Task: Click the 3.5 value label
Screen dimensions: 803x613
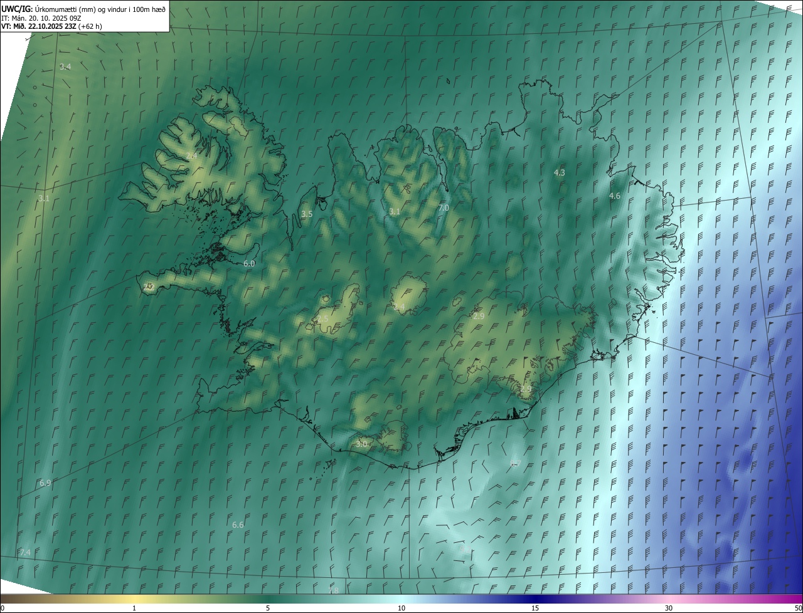Action: point(307,214)
